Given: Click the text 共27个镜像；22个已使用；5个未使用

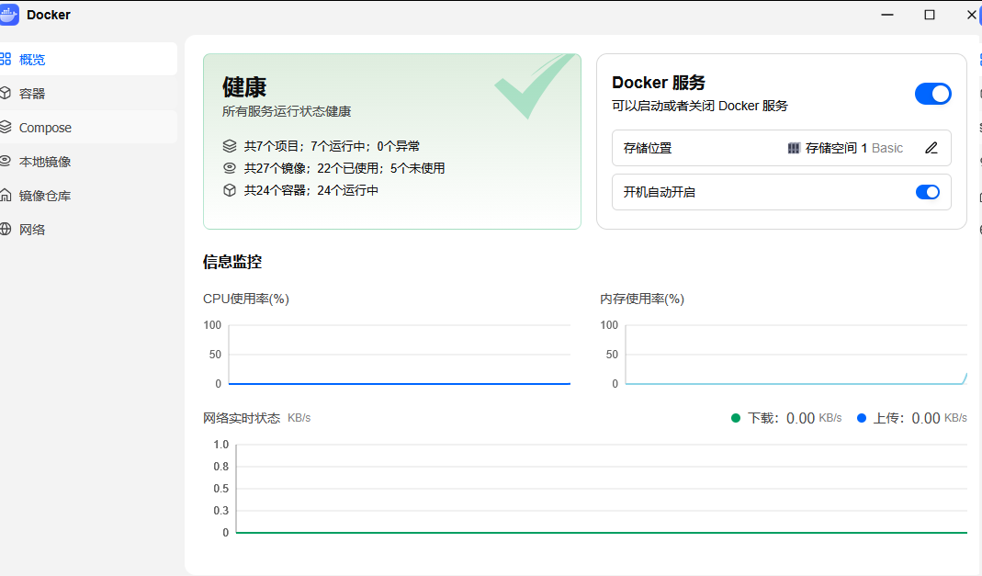Looking at the screenshot, I should [344, 168].
